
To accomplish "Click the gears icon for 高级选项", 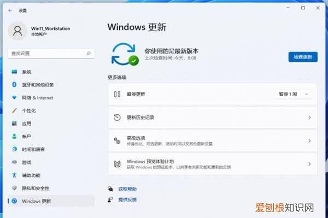I will click(x=117, y=140).
